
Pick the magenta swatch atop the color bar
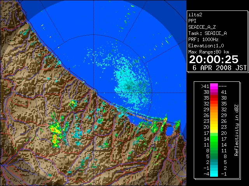point(214,86)
